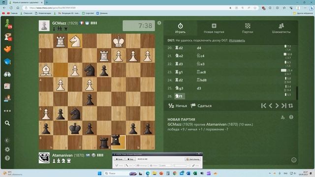
Task: Open the Windows Start button
Action: click(x=99, y=173)
